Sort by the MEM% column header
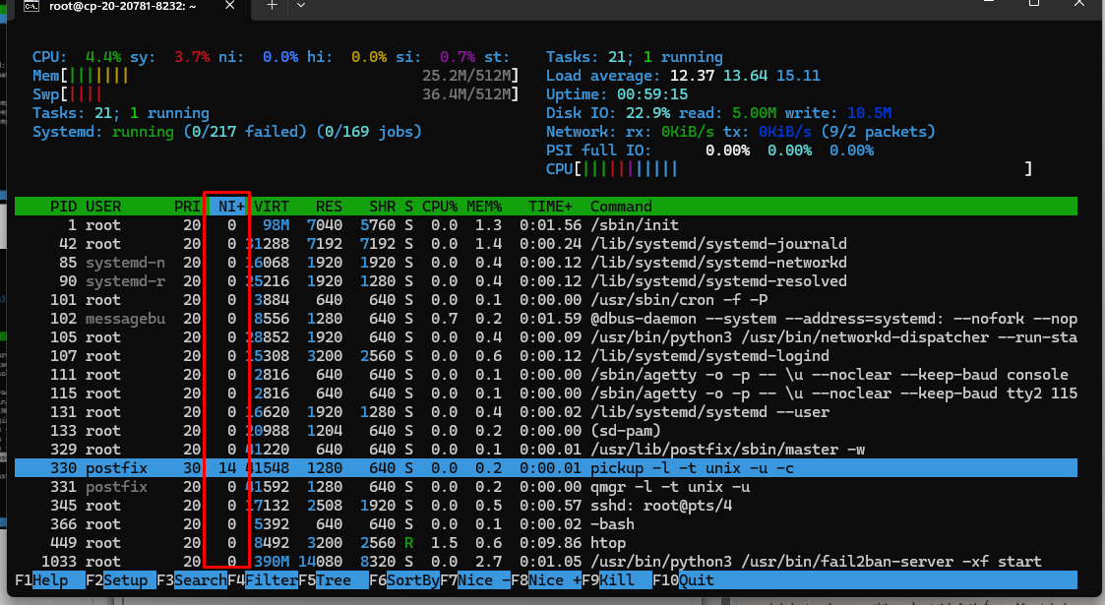This screenshot has height=605, width=1105. click(483, 207)
